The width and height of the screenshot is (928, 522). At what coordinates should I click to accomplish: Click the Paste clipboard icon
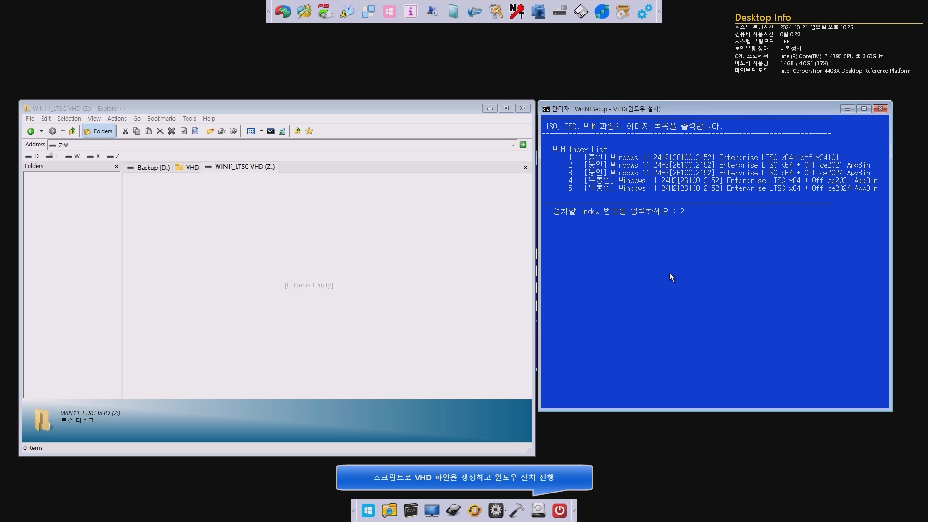click(x=148, y=131)
